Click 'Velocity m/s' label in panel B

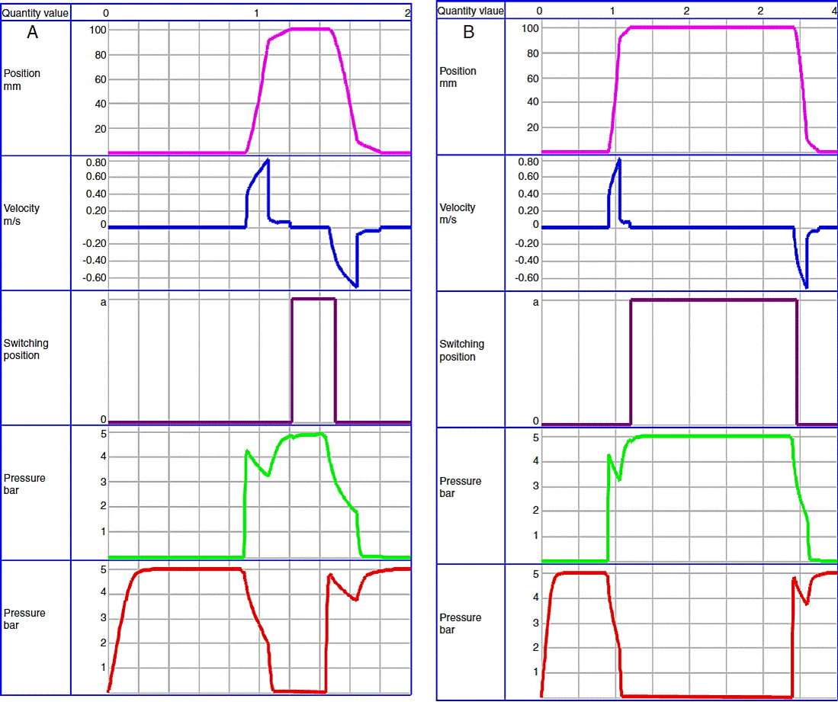coord(458,213)
